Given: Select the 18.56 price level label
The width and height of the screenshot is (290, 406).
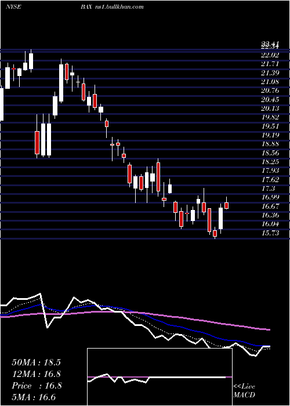Looking at the screenshot, I should [x=270, y=153].
